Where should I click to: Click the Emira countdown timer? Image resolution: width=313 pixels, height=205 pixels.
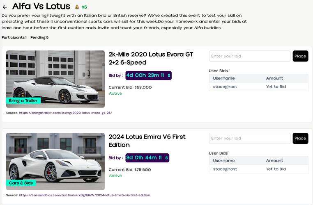click(x=147, y=158)
